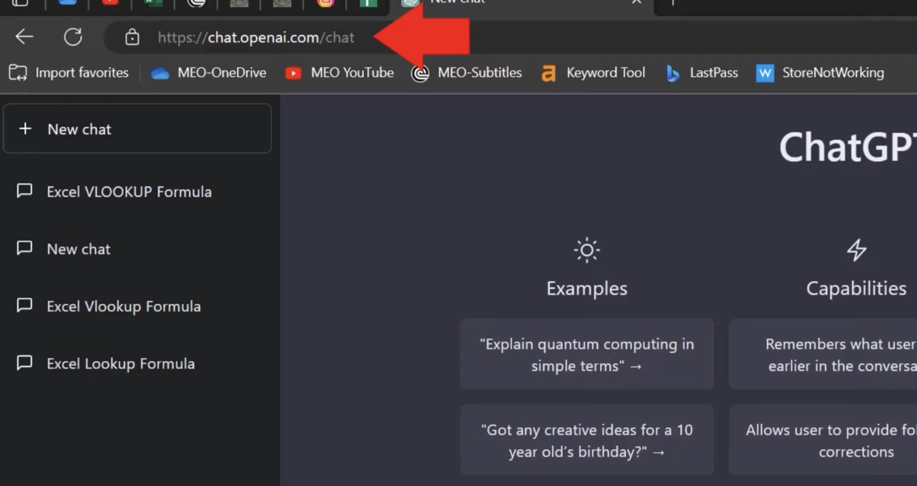The width and height of the screenshot is (917, 486).
Task: Open the MEO YouTube bookmark
Action: [x=339, y=73]
